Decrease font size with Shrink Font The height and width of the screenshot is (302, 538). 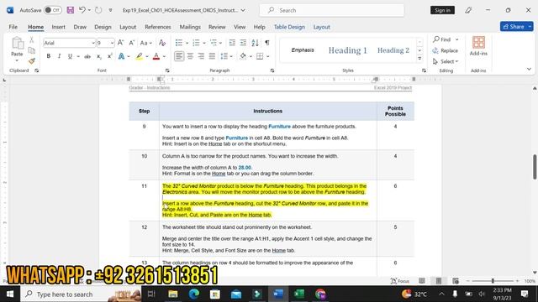point(131,43)
